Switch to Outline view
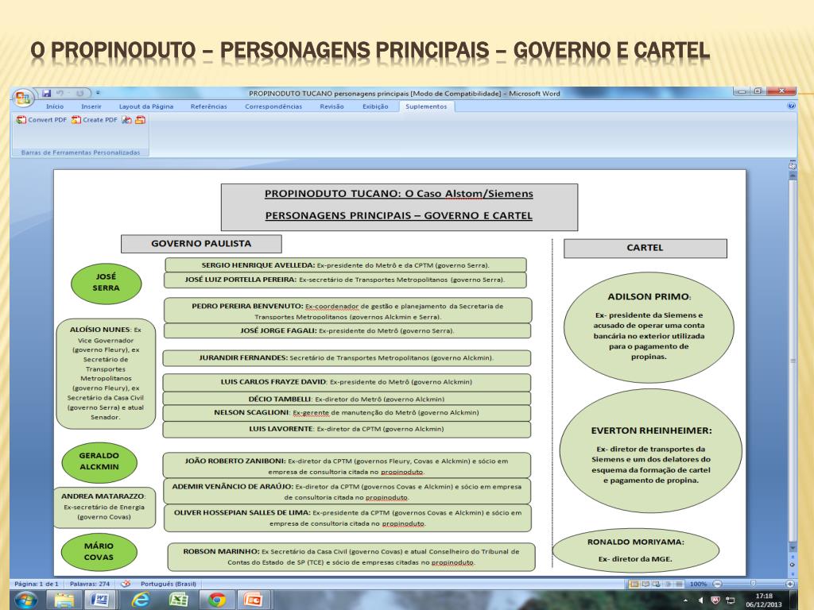814x610 pixels. point(668,584)
